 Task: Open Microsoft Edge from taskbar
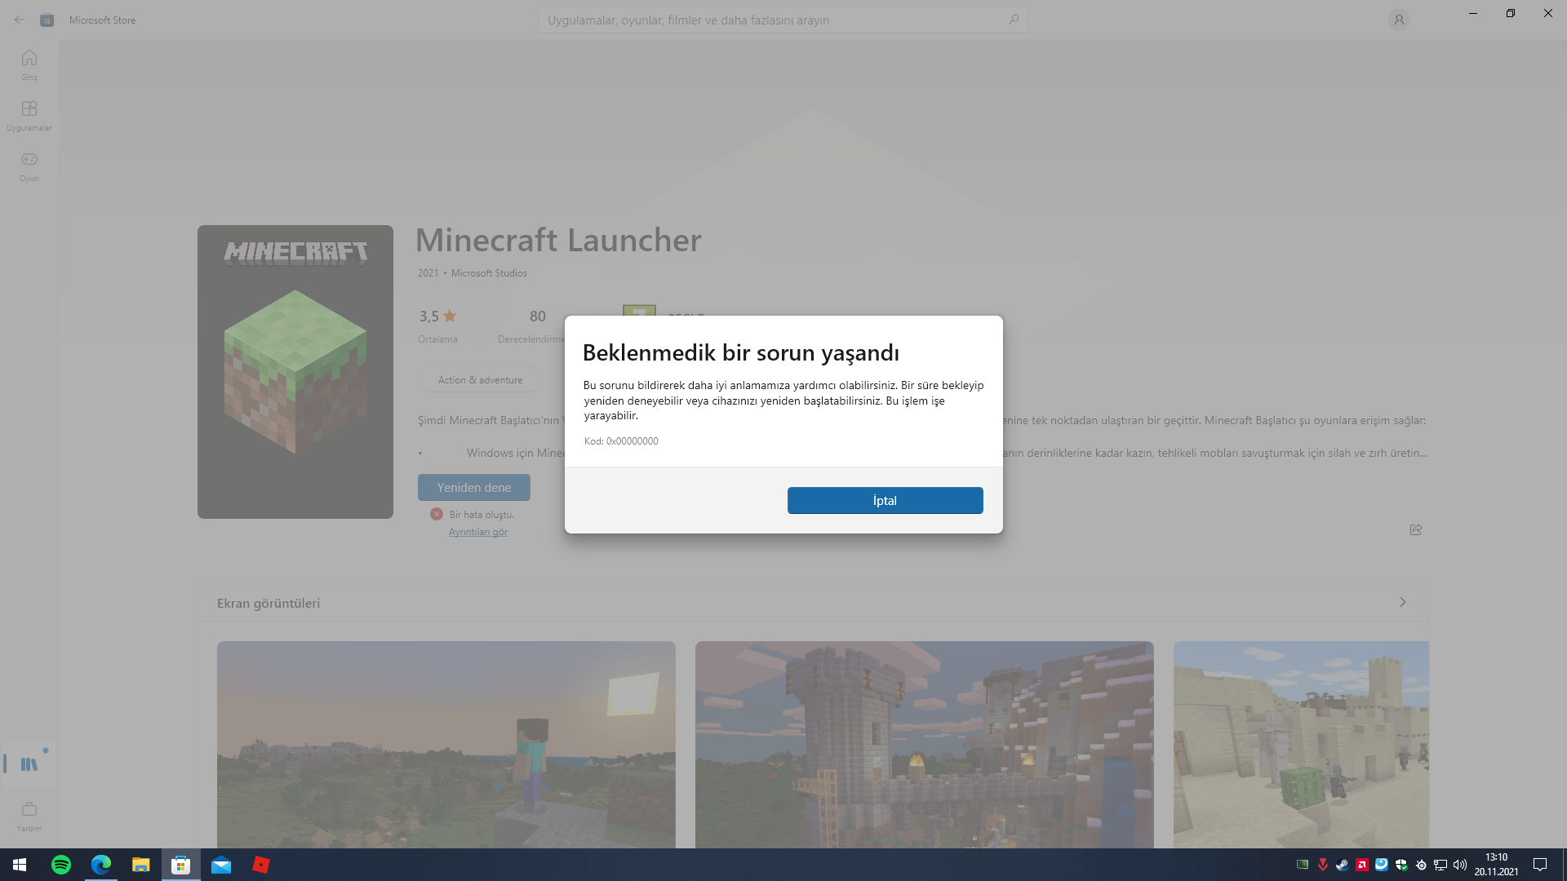101,865
